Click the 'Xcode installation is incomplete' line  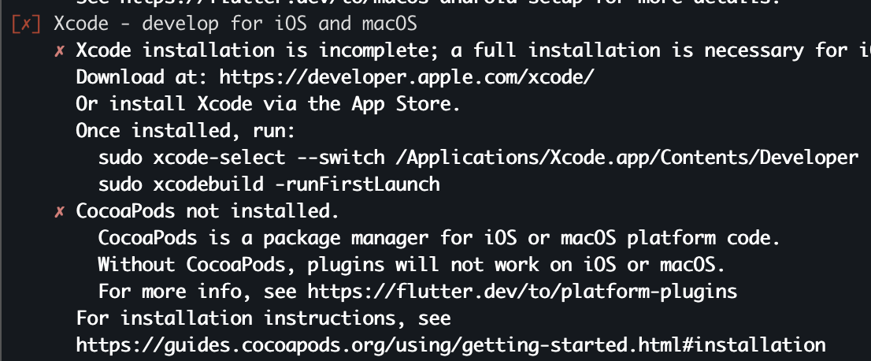click(x=473, y=51)
